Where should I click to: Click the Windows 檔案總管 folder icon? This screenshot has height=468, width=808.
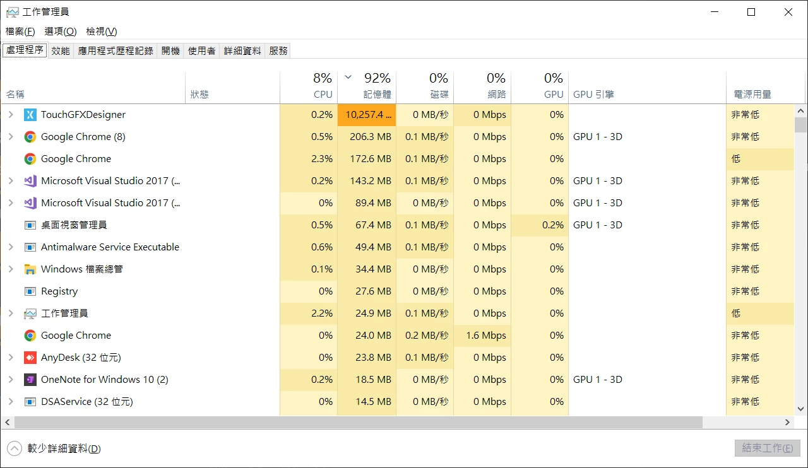tap(30, 269)
